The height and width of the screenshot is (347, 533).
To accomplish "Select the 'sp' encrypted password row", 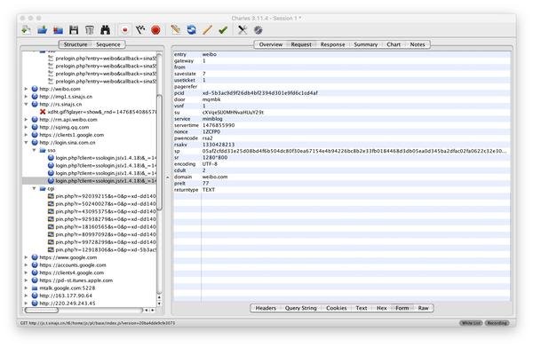I will pos(342,151).
